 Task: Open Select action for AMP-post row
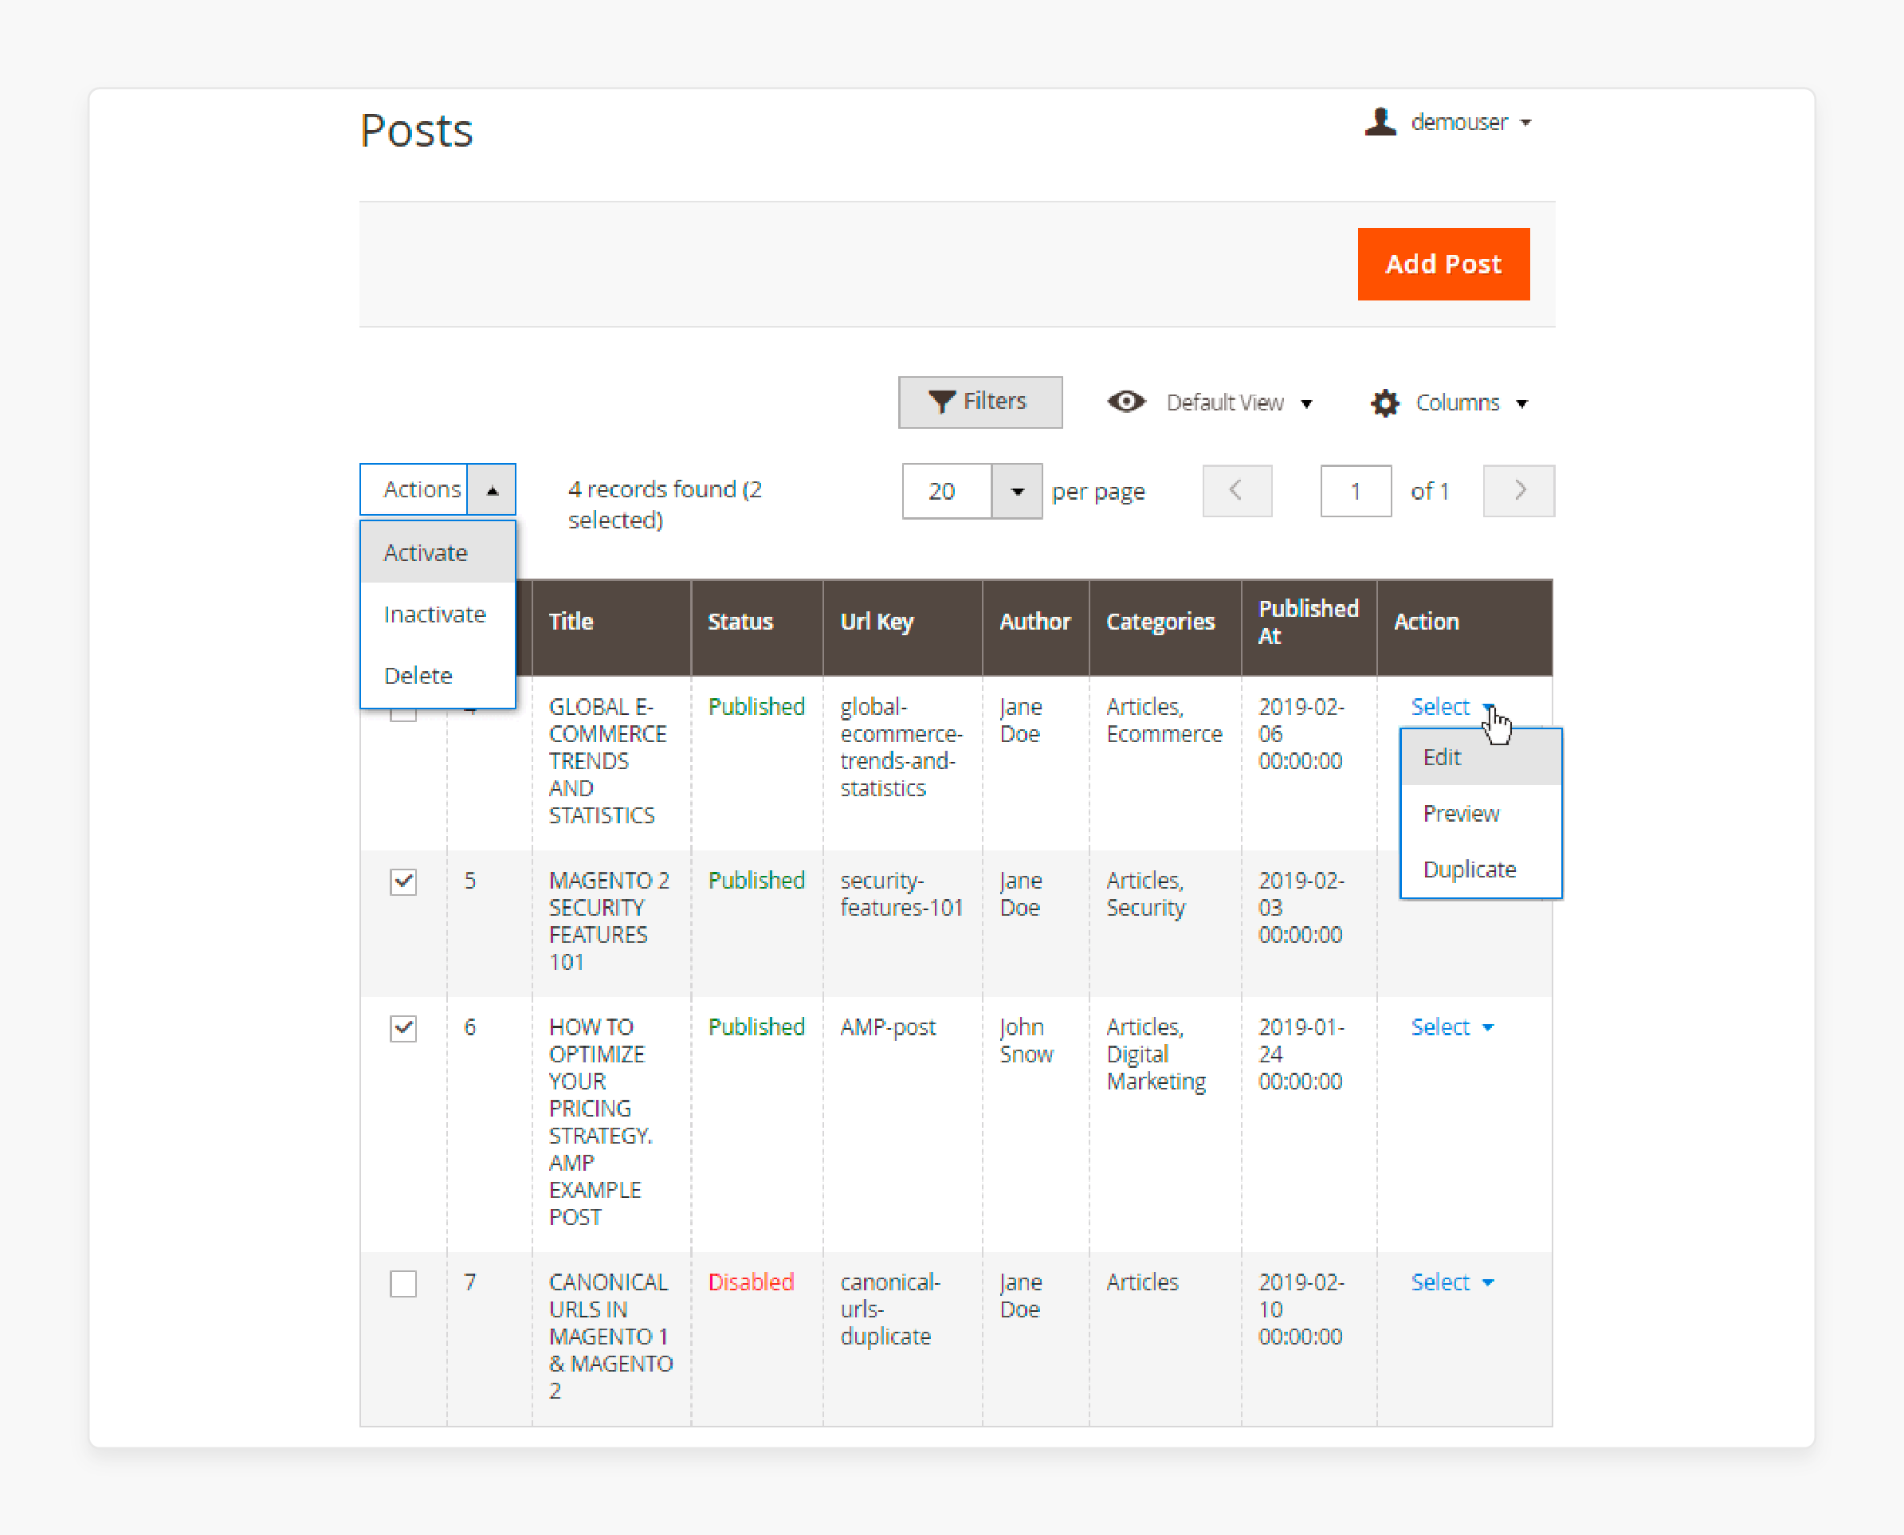click(x=1452, y=1027)
